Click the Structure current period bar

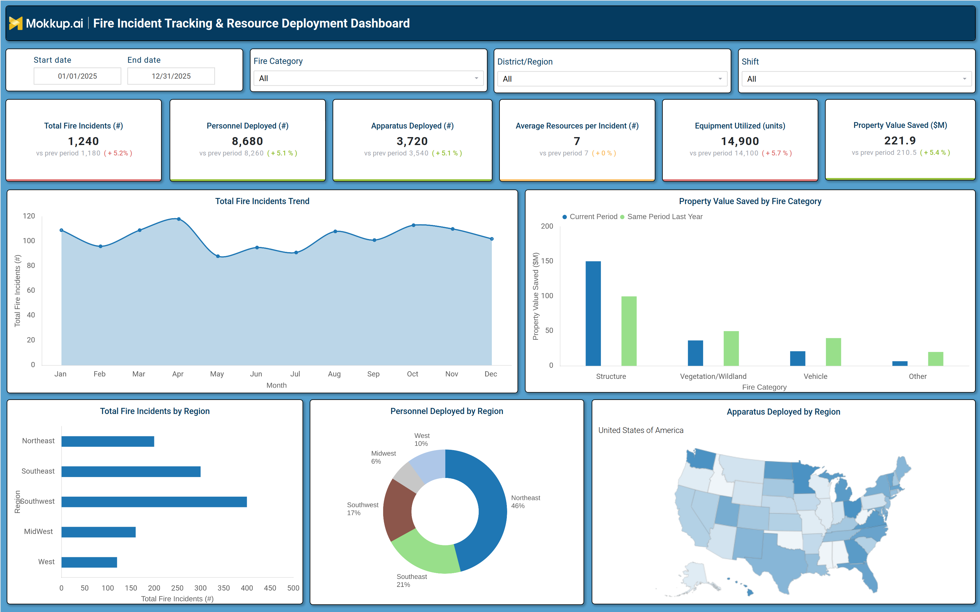click(593, 313)
